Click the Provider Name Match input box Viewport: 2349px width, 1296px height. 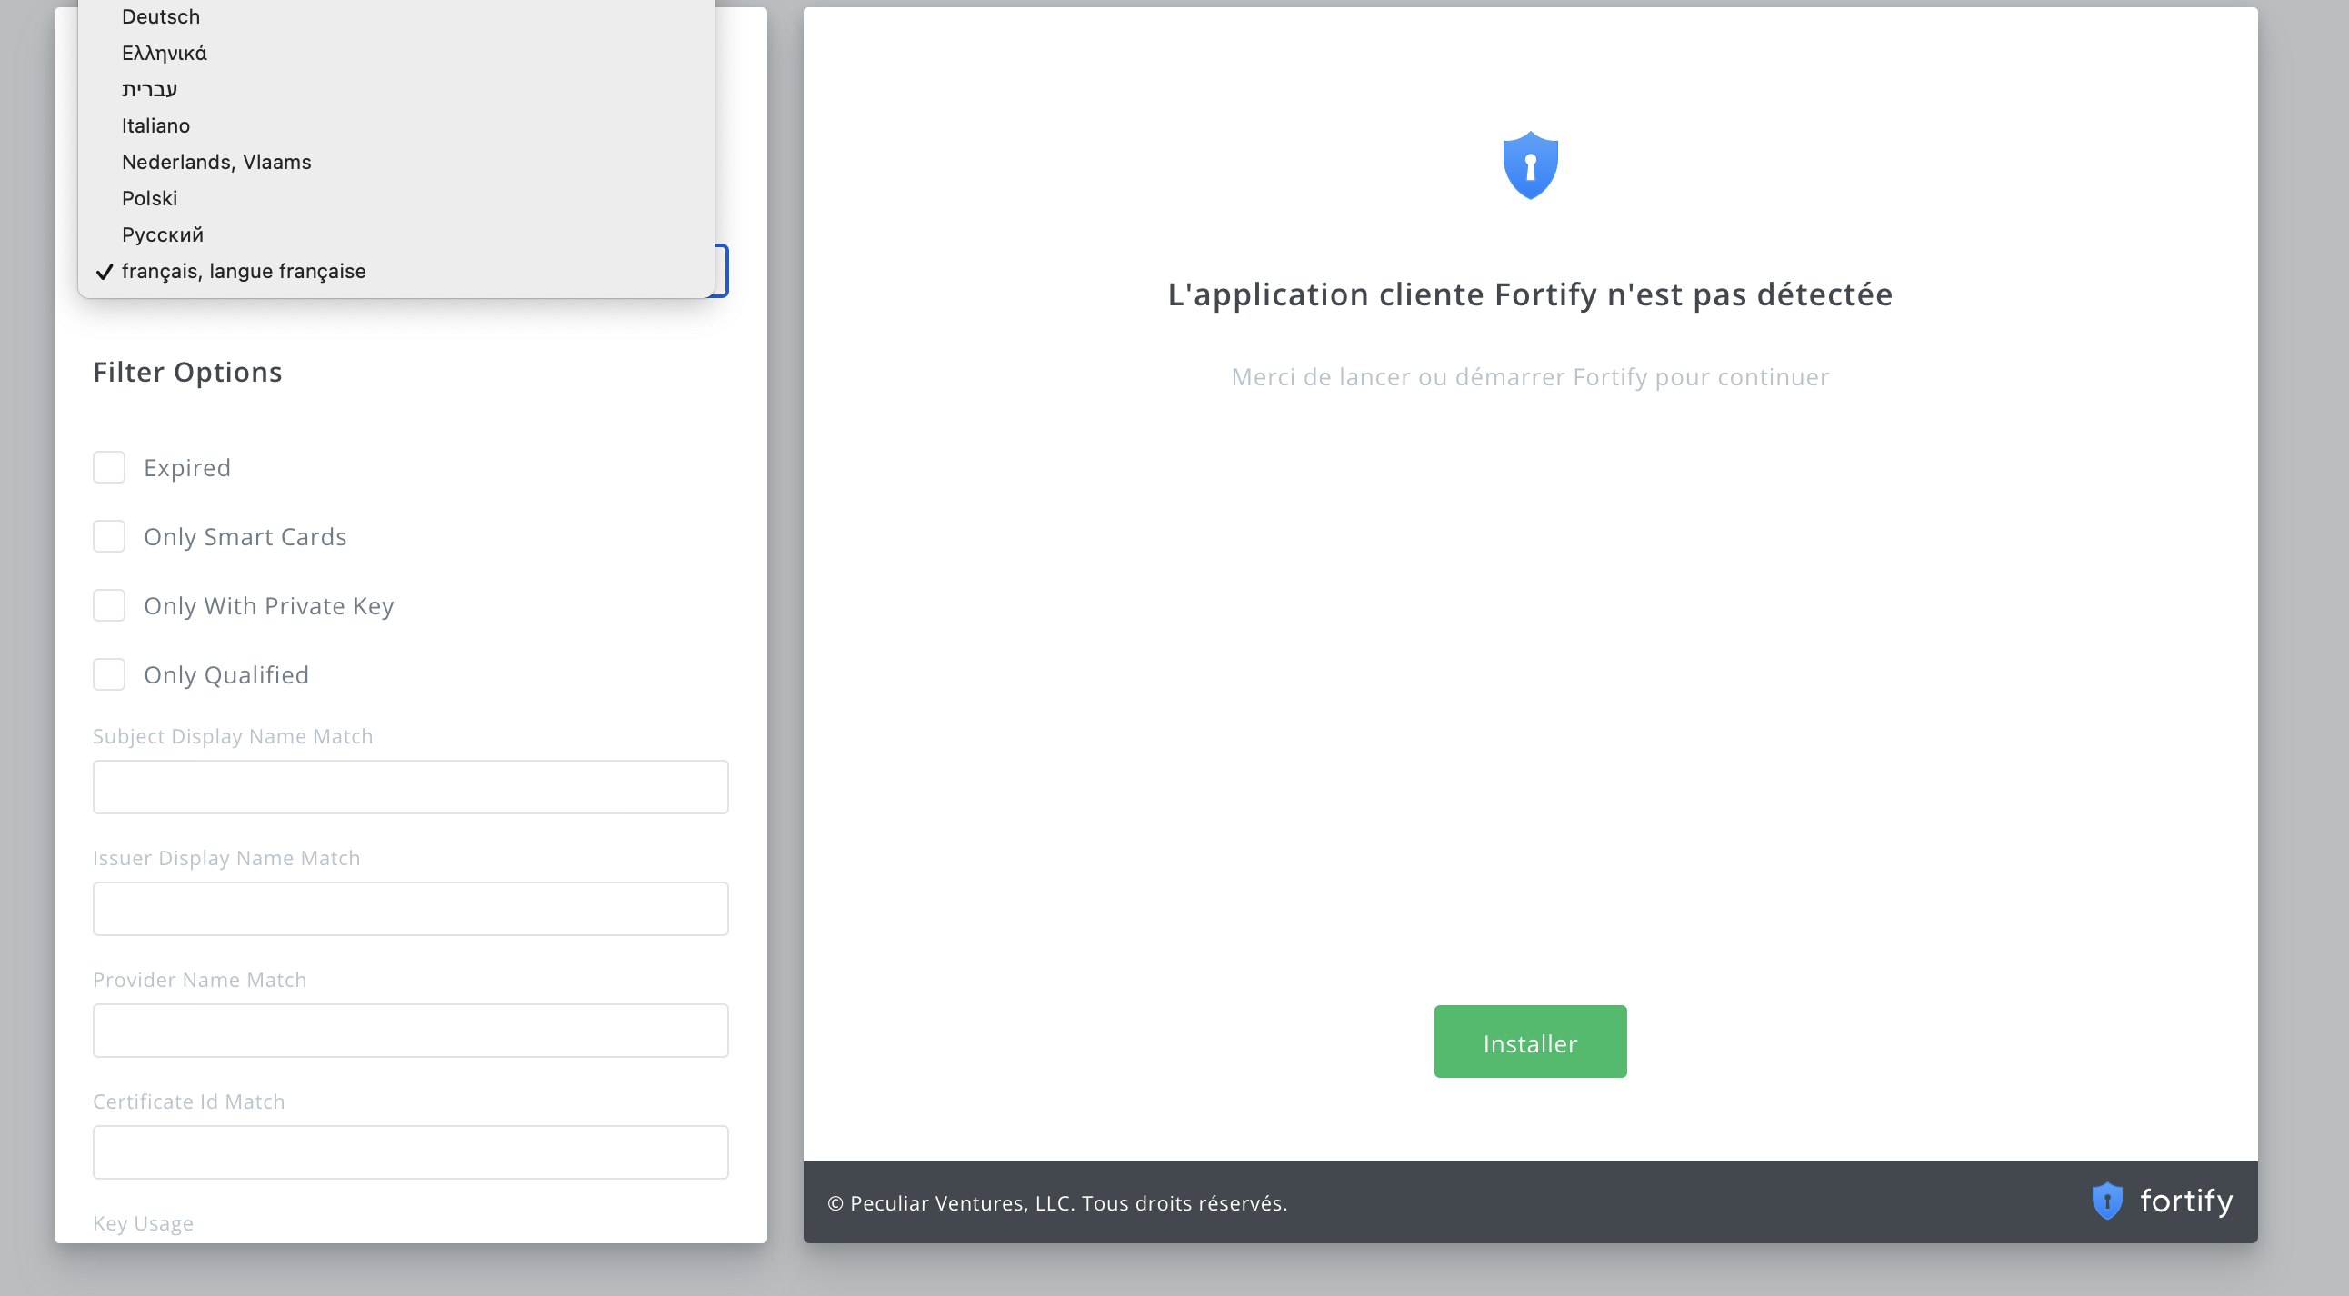click(x=409, y=1030)
